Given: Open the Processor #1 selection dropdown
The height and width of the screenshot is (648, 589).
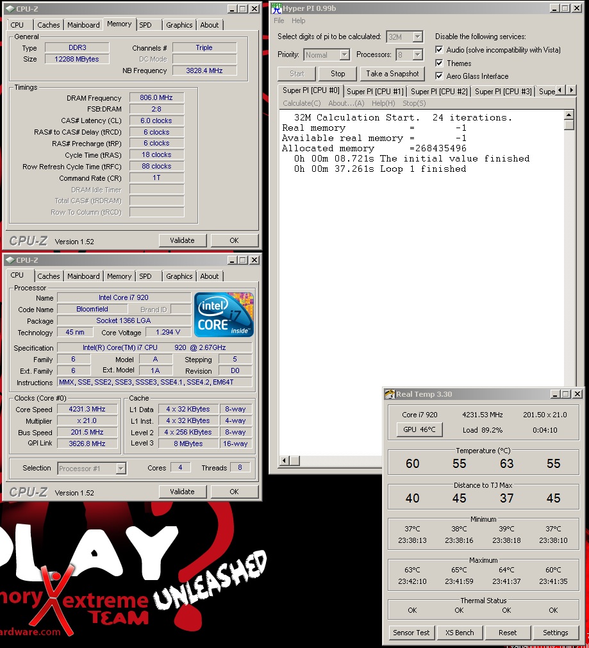Looking at the screenshot, I should 120,469.
